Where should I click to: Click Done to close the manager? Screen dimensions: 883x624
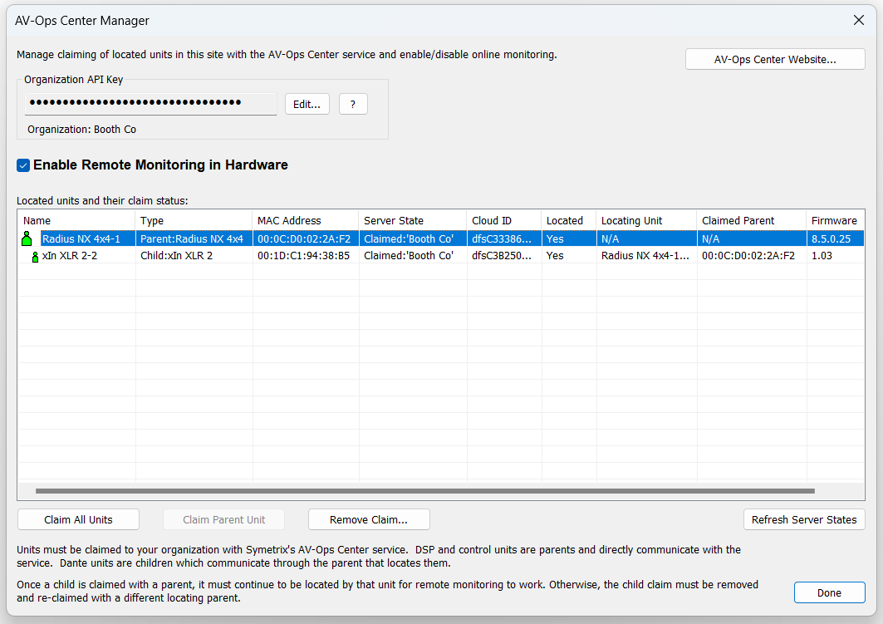coord(830,592)
